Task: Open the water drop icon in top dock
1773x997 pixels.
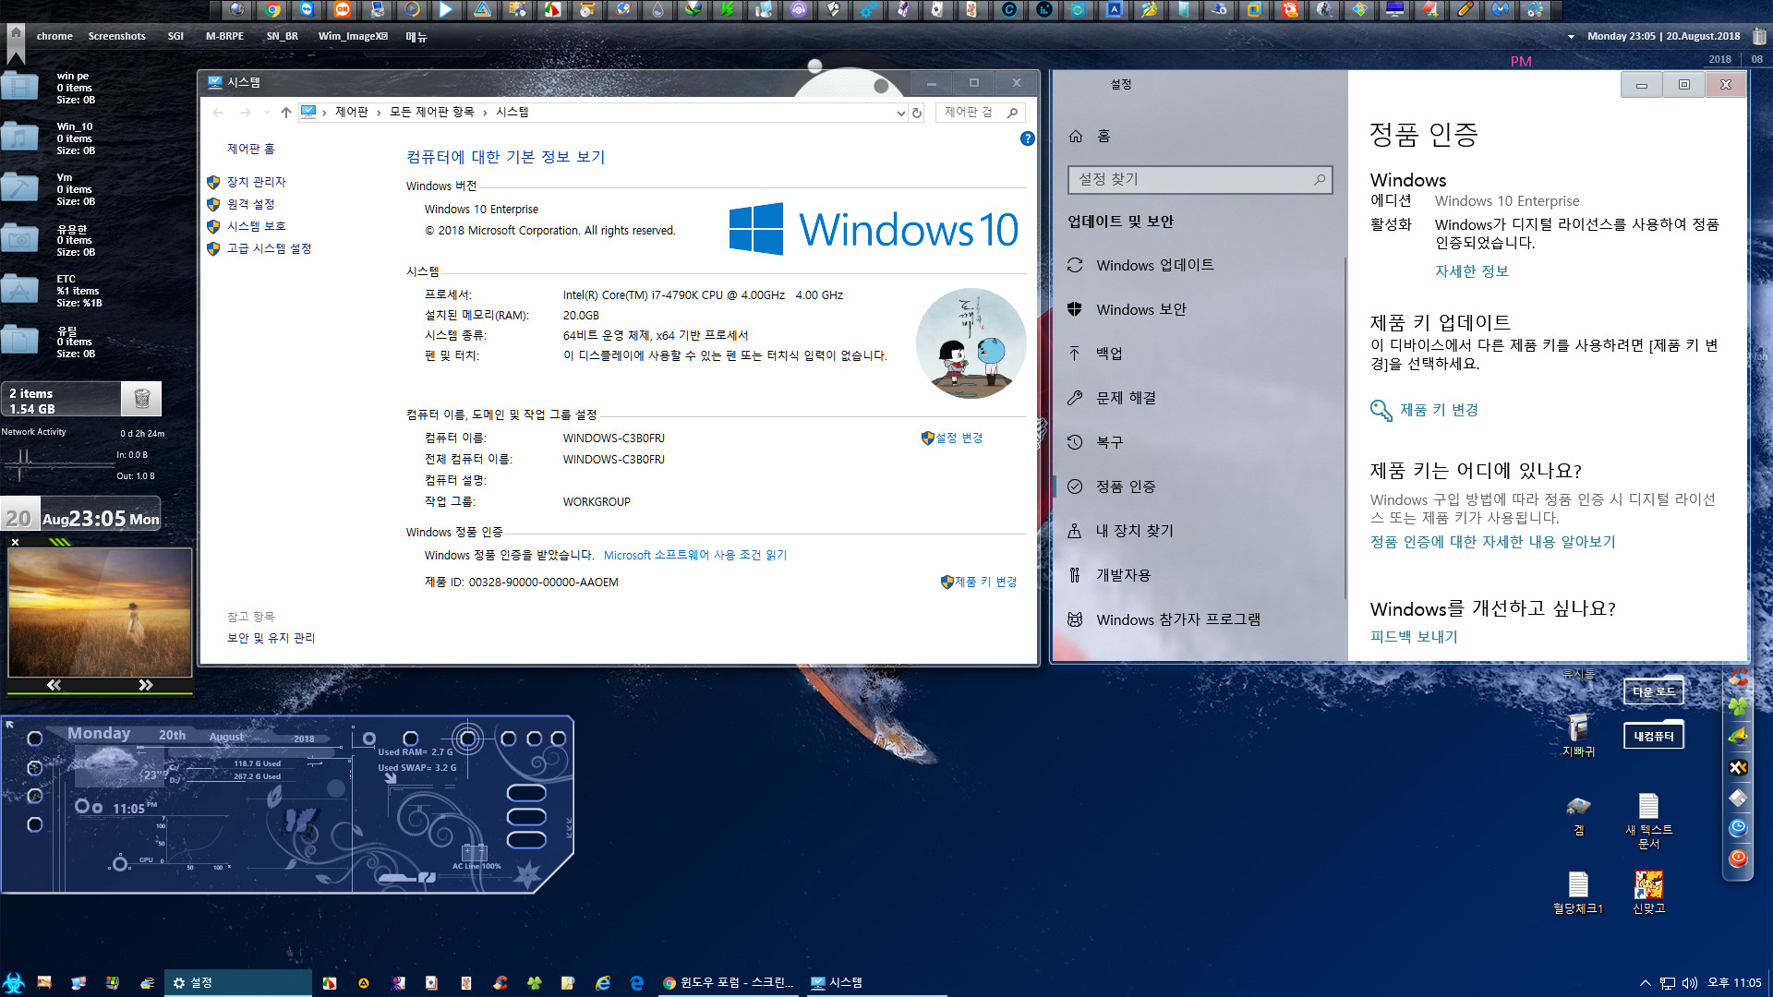Action: click(657, 10)
